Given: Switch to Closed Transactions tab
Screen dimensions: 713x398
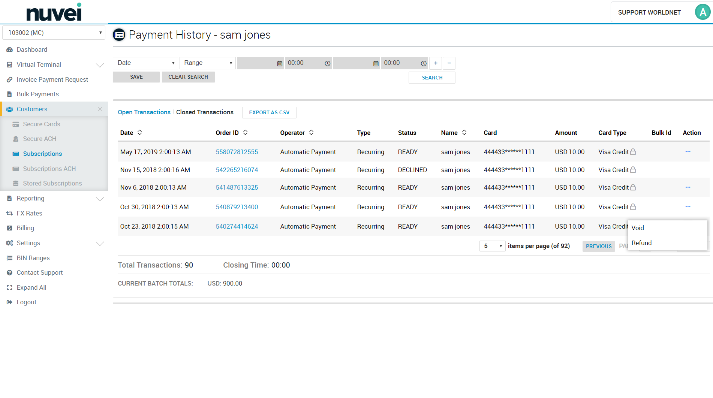Looking at the screenshot, I should (x=205, y=112).
